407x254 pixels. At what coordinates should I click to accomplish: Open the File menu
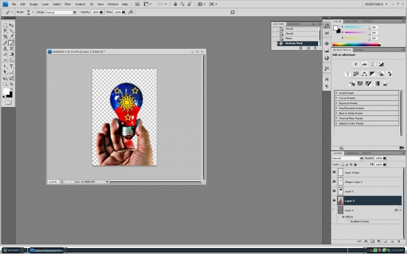coord(14,4)
